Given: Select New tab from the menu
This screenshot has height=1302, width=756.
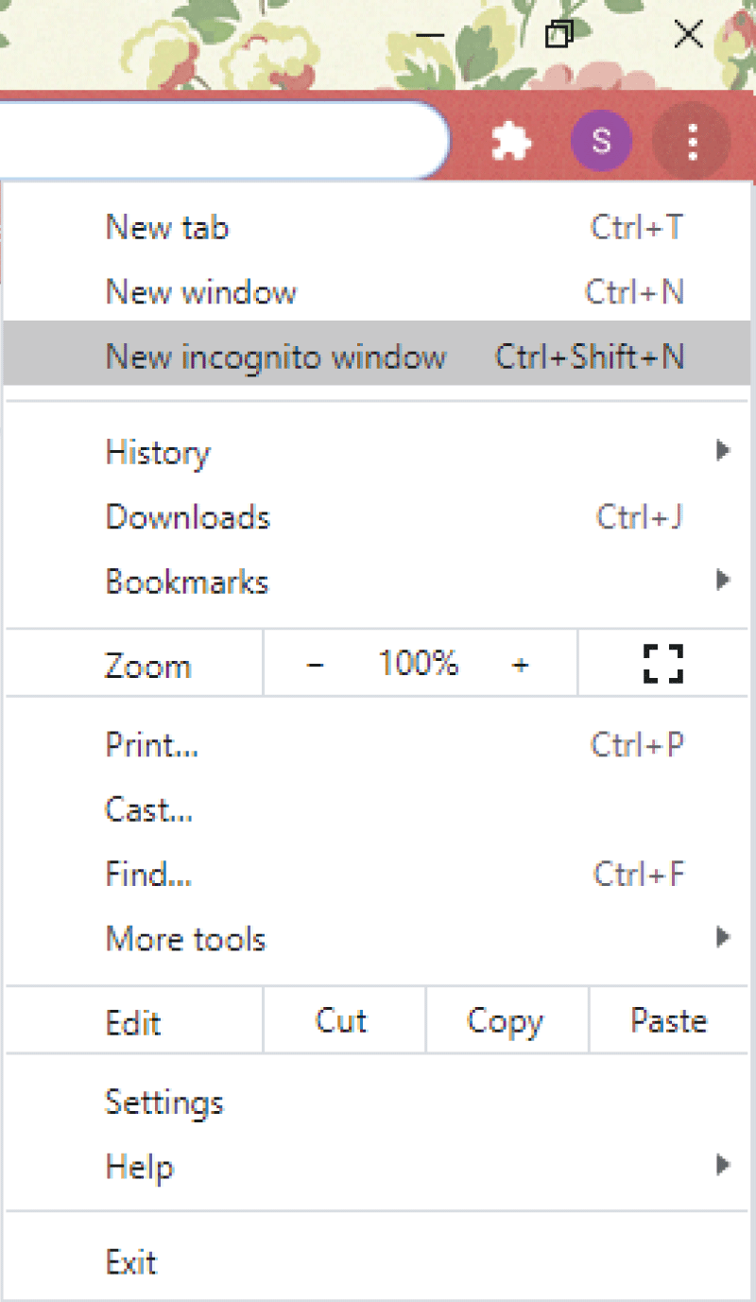Looking at the screenshot, I should coord(378,228).
